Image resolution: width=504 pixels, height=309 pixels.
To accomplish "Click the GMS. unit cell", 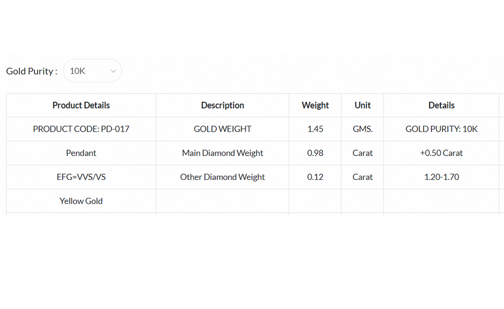I will [x=362, y=129].
